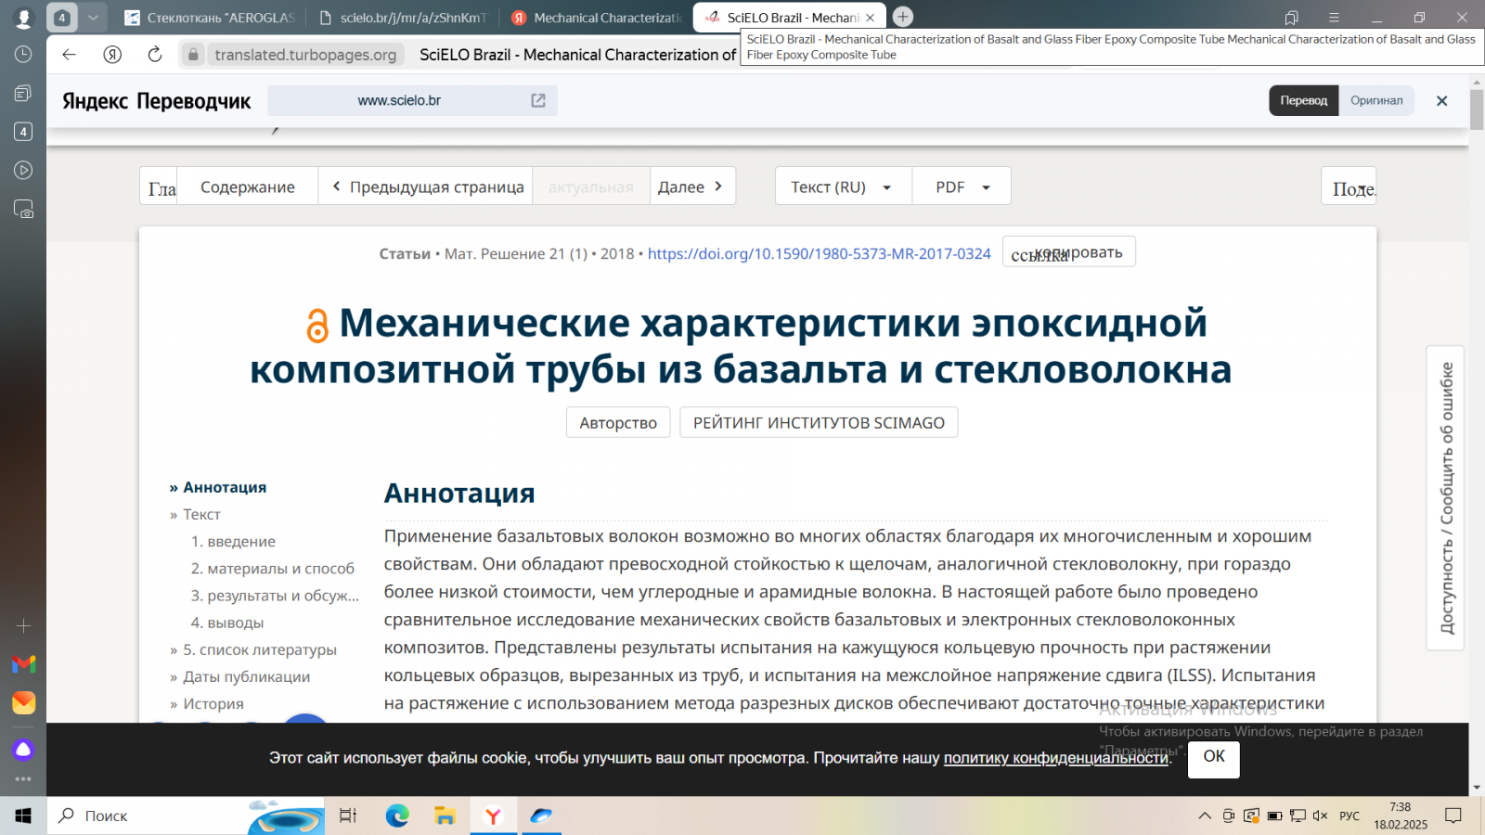Expand the tab group dropdown chevron

point(93,18)
